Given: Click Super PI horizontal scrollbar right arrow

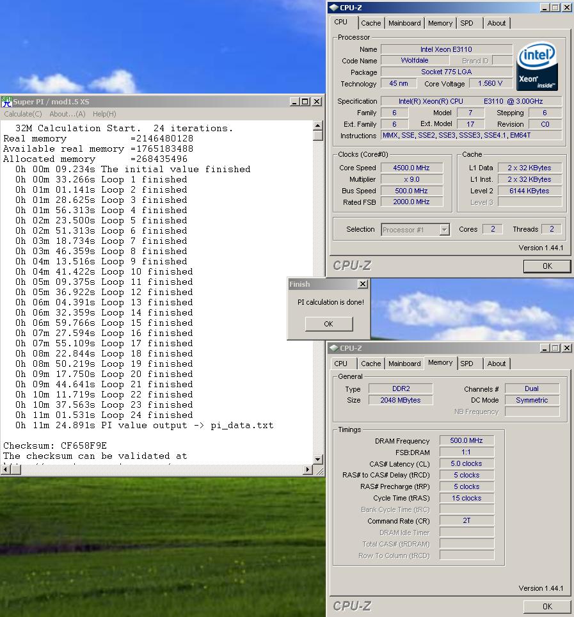Looking at the screenshot, I should pyautogui.click(x=308, y=469).
